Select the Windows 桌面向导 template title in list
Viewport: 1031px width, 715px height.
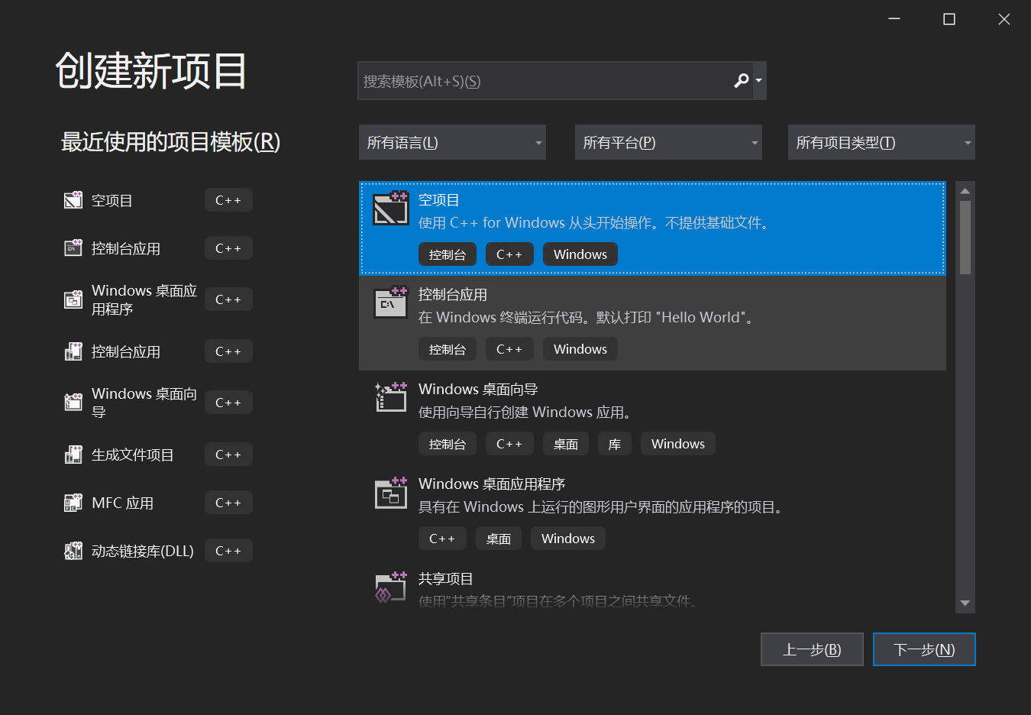[x=478, y=390]
